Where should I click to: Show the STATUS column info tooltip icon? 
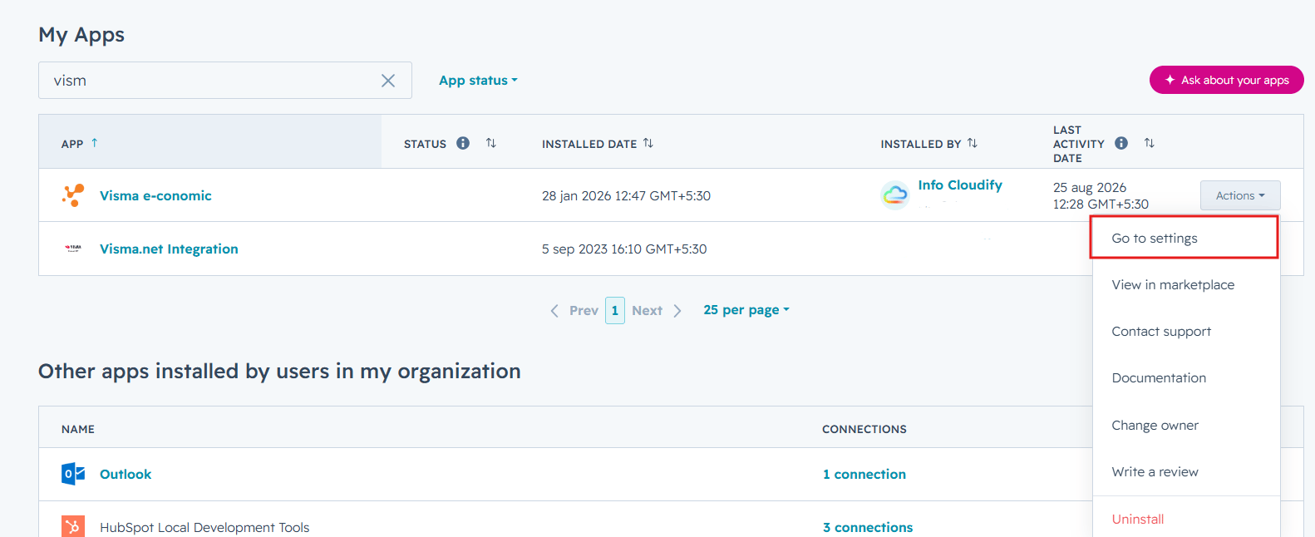point(463,143)
